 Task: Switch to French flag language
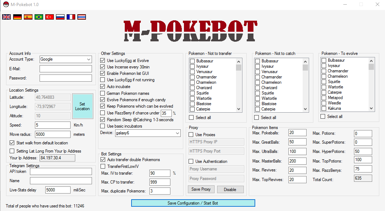pyautogui.click(x=71, y=17)
